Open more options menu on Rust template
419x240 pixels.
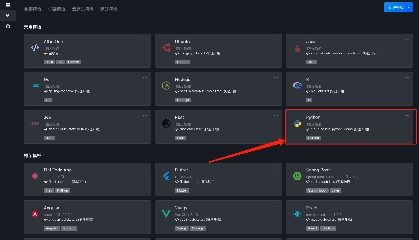tap(276, 116)
